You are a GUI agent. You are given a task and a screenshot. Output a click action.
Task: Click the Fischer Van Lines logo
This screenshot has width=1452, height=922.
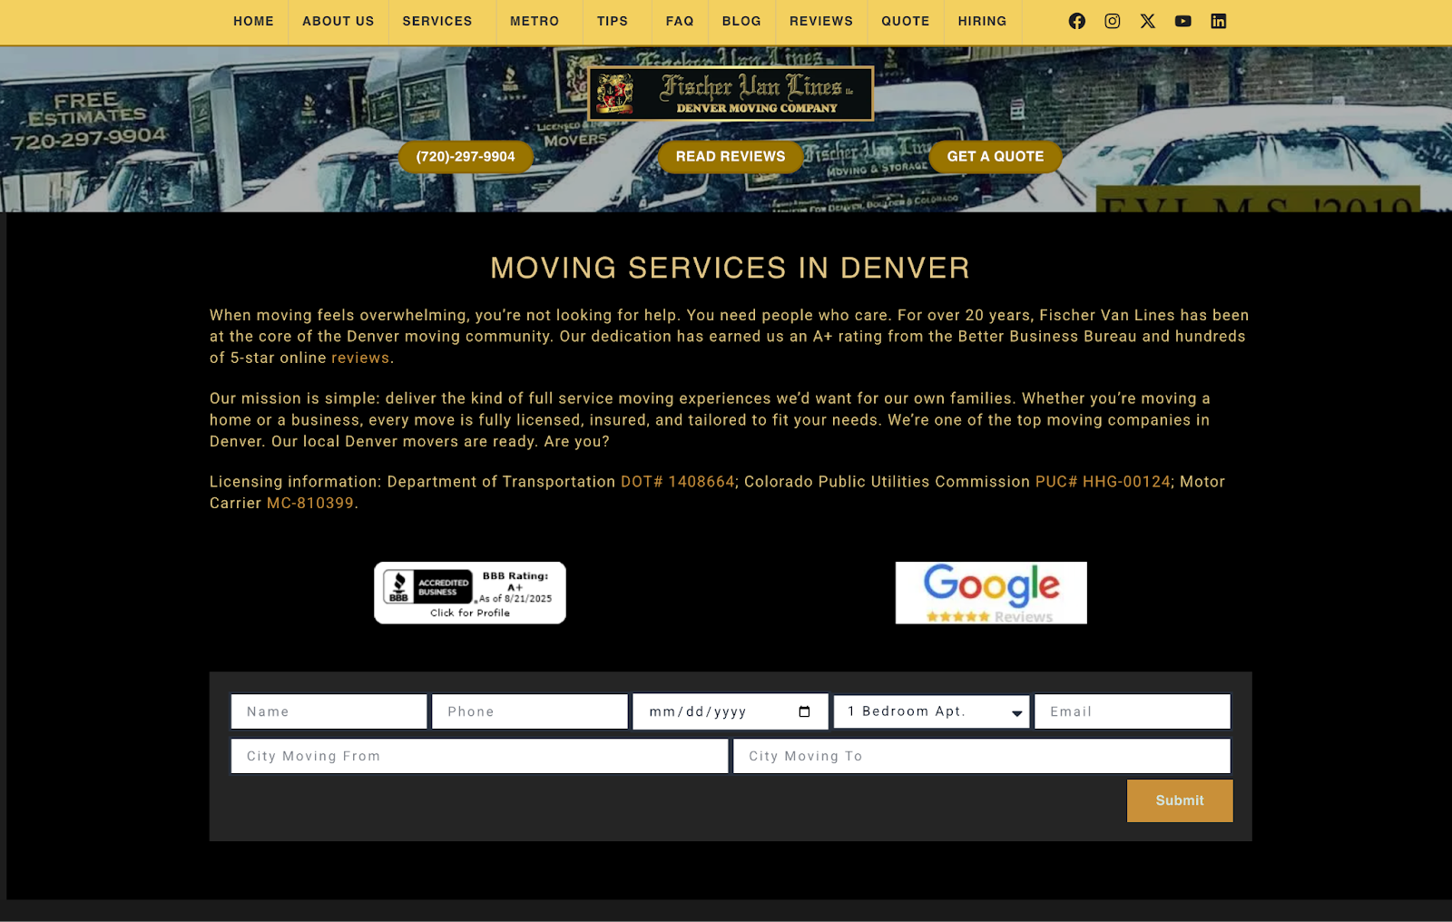click(x=731, y=93)
